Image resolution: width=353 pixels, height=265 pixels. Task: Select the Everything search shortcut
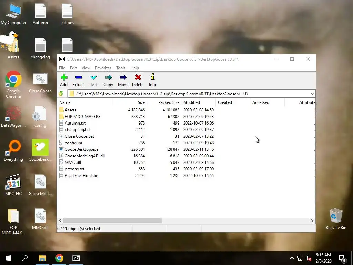tap(13, 151)
